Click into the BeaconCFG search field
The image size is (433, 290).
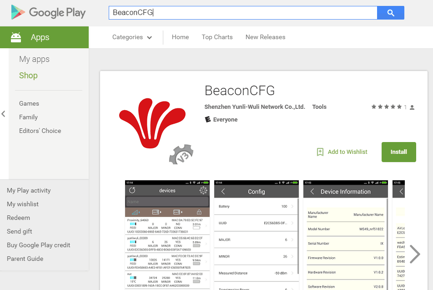pyautogui.click(x=243, y=13)
